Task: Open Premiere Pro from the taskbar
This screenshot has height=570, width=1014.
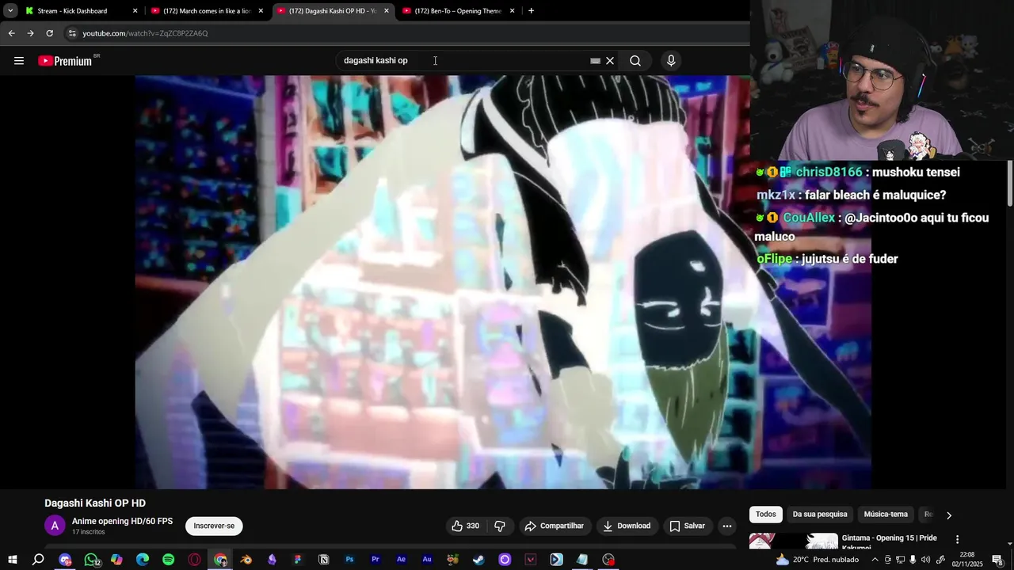Action: [x=375, y=560]
